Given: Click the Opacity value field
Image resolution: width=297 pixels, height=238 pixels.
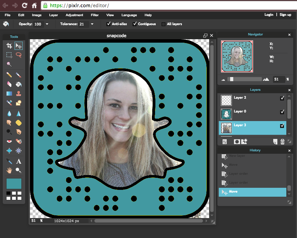Looking at the screenshot, I should coord(39,24).
